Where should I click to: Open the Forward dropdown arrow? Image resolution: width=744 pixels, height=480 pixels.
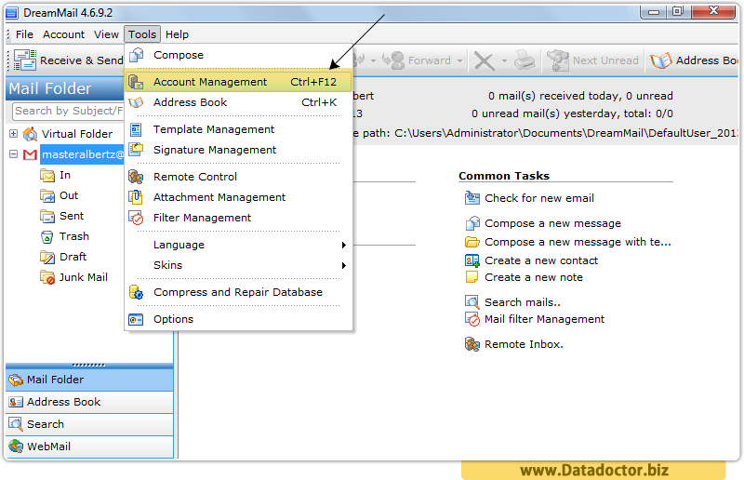(x=459, y=60)
